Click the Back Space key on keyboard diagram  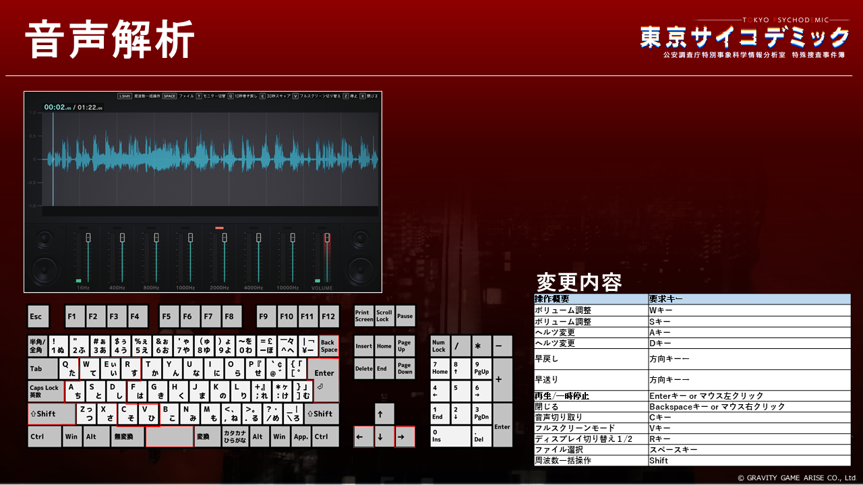tap(329, 346)
